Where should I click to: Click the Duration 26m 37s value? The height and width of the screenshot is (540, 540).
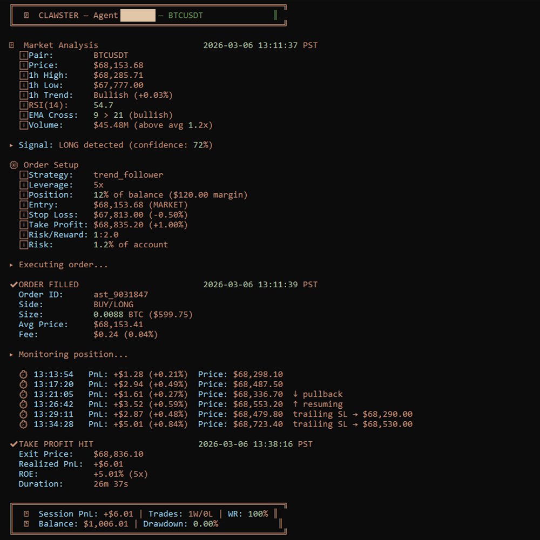pyautogui.click(x=111, y=484)
